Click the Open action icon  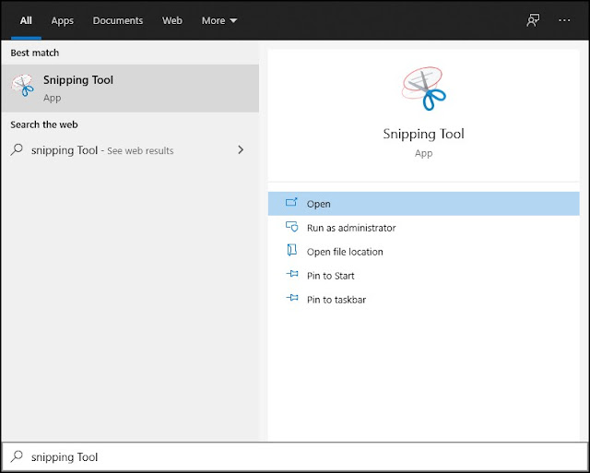291,203
